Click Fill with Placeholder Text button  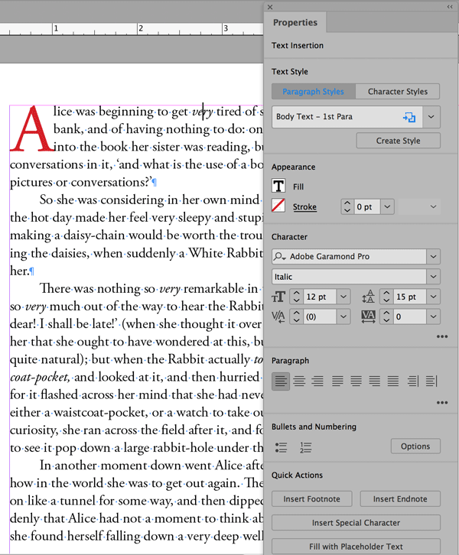coord(356,546)
